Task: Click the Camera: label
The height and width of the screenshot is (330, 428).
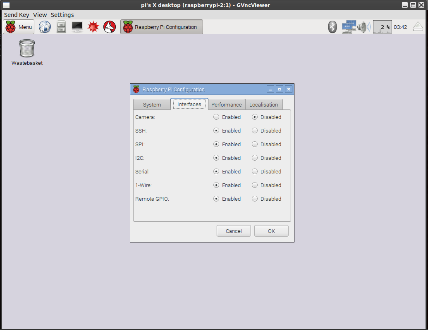Action: click(145, 117)
